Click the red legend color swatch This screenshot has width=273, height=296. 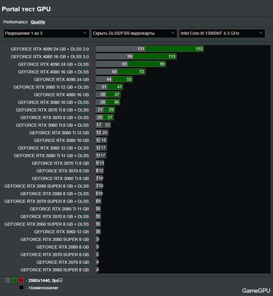point(21,280)
